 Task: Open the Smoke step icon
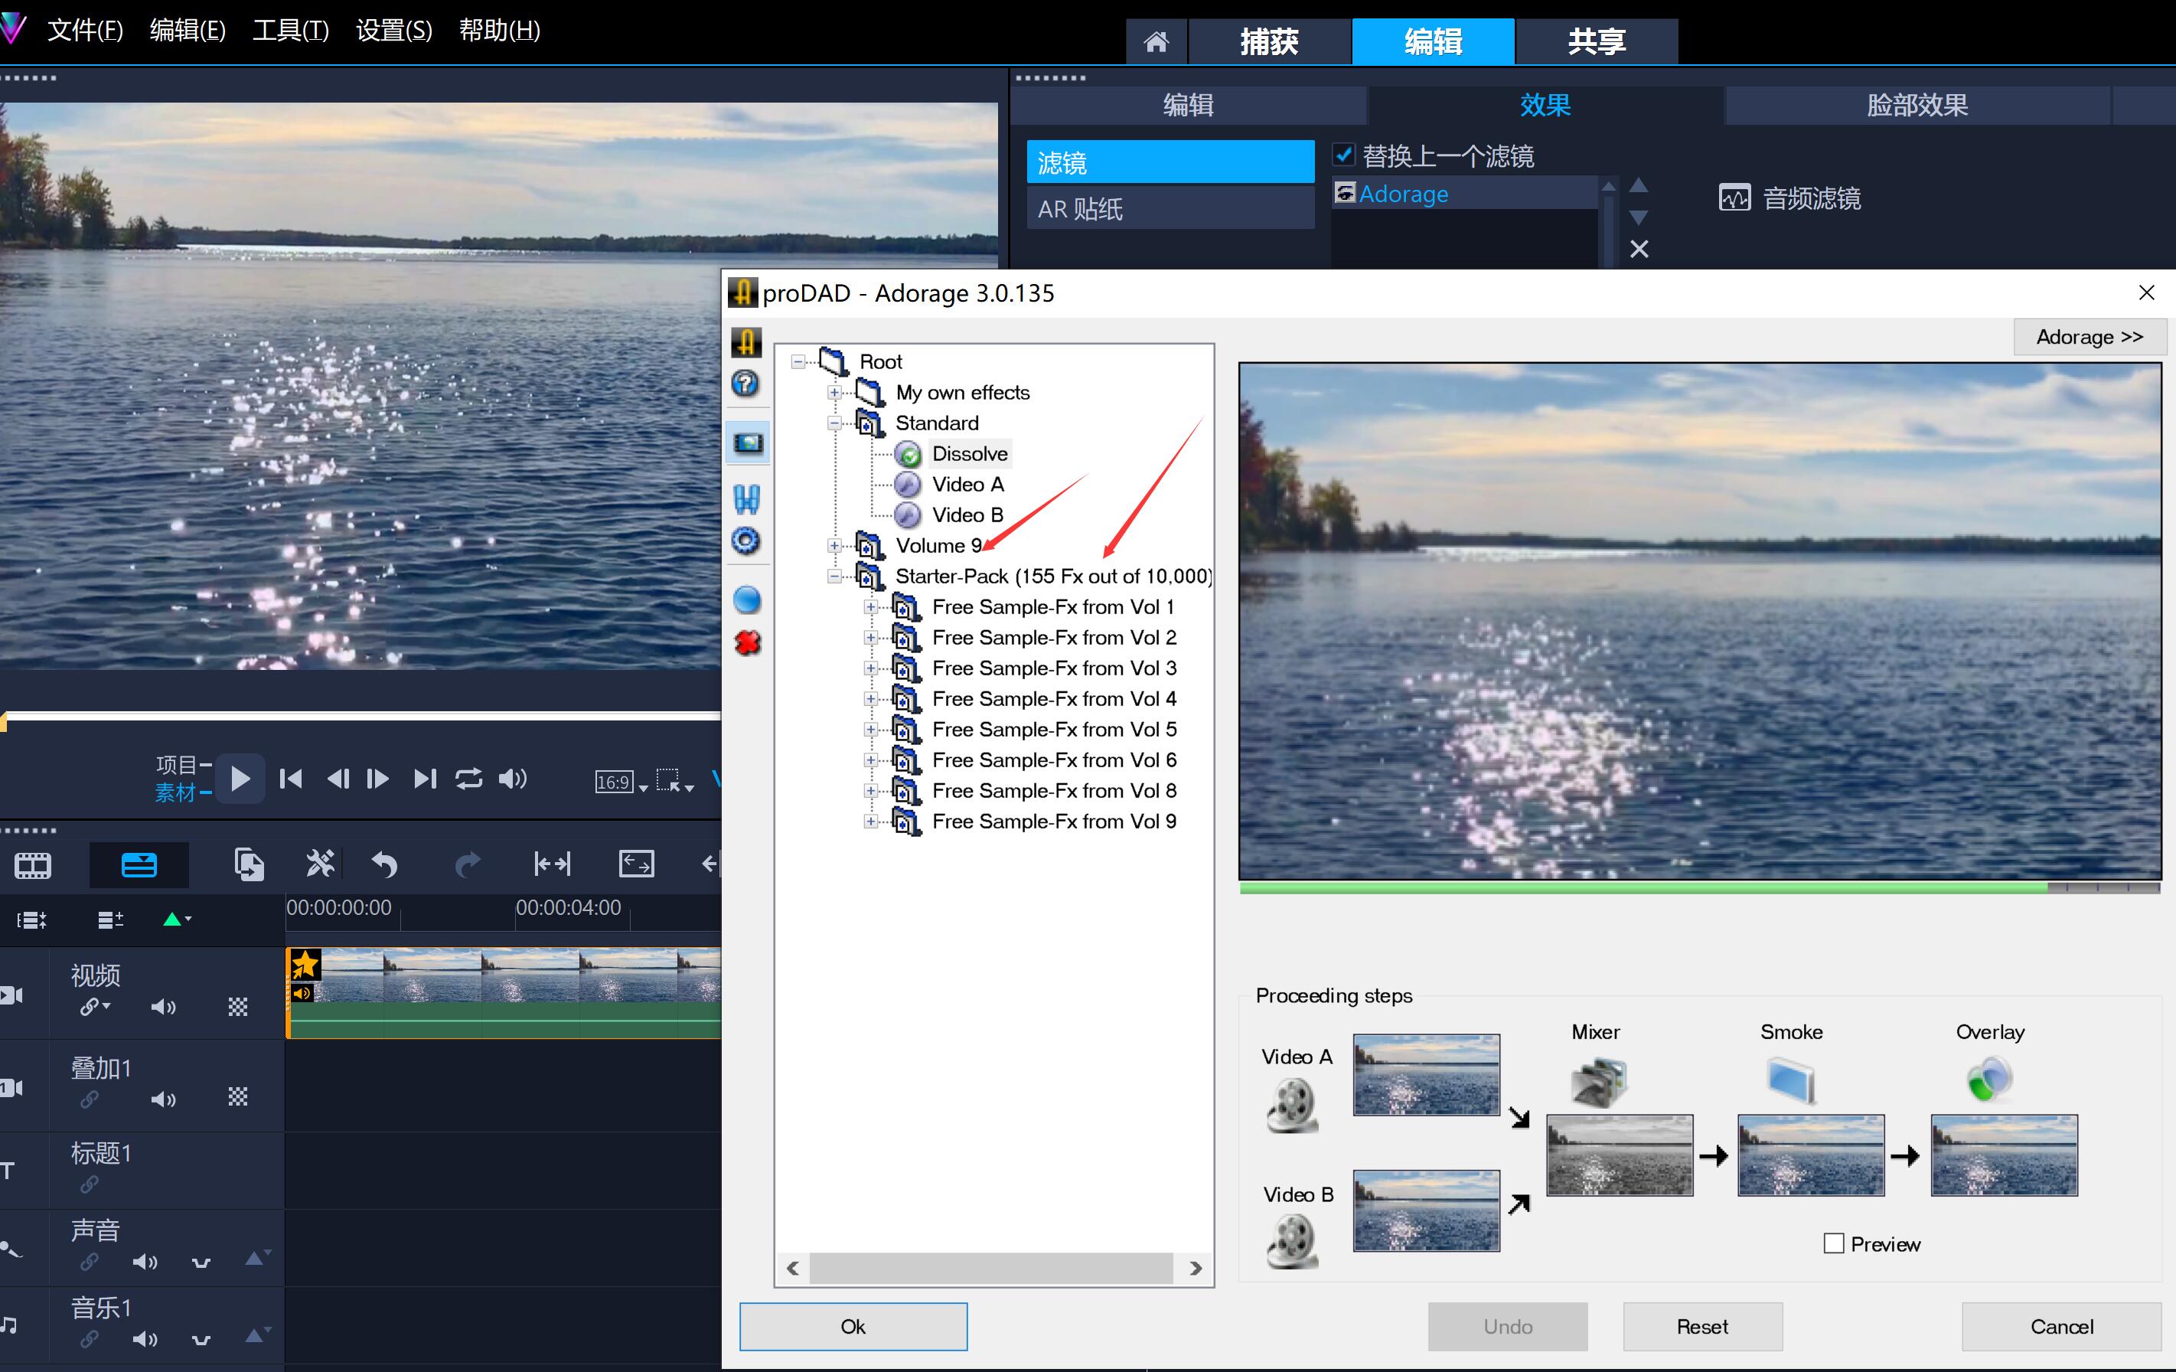click(x=1791, y=1081)
